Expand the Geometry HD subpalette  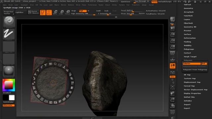(190, 27)
